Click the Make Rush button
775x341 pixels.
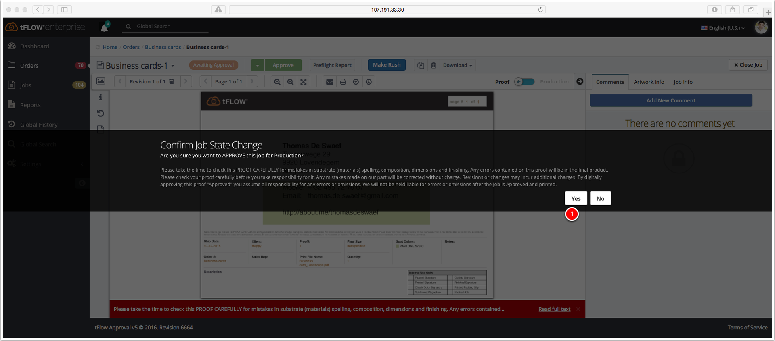point(387,65)
